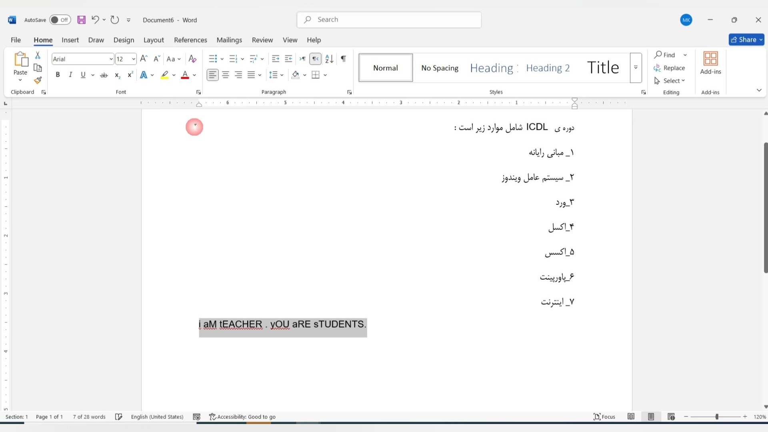Click the zoom slider in status bar

(x=716, y=417)
